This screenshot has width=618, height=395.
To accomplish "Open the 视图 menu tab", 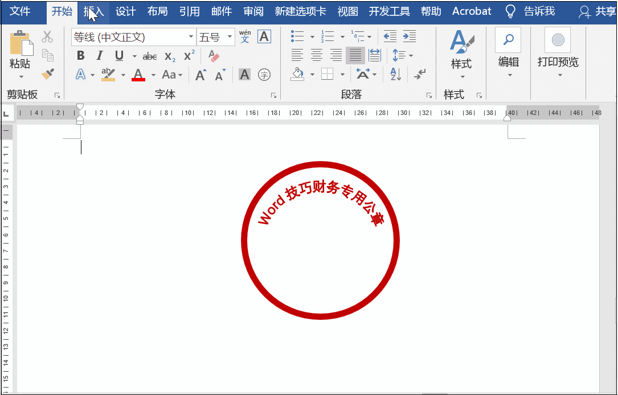I will point(347,11).
